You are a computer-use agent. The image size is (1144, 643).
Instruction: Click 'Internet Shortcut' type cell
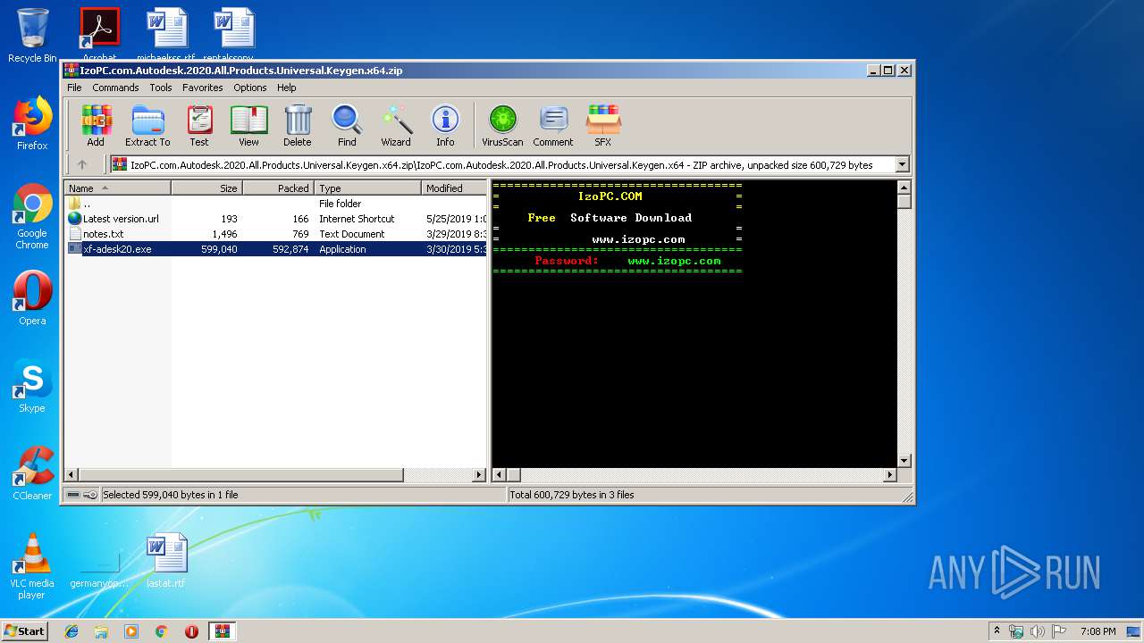[x=357, y=219]
